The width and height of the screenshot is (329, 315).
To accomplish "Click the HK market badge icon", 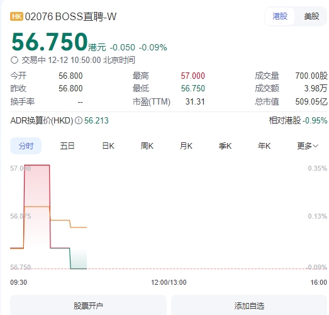I will [16, 16].
